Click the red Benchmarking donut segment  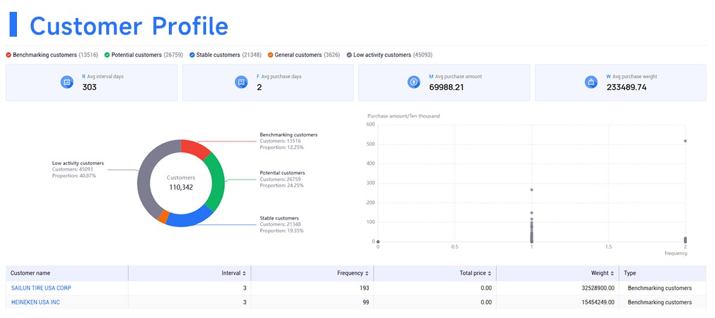click(195, 148)
